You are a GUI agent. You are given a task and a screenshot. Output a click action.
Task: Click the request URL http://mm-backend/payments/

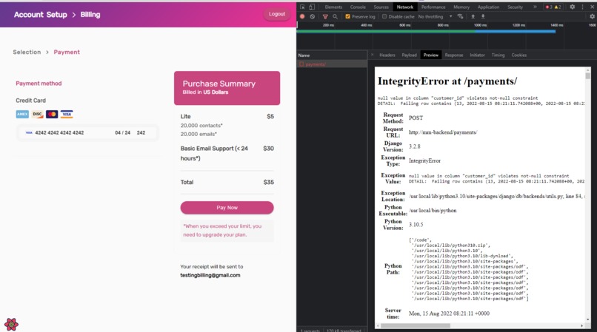pyautogui.click(x=443, y=132)
